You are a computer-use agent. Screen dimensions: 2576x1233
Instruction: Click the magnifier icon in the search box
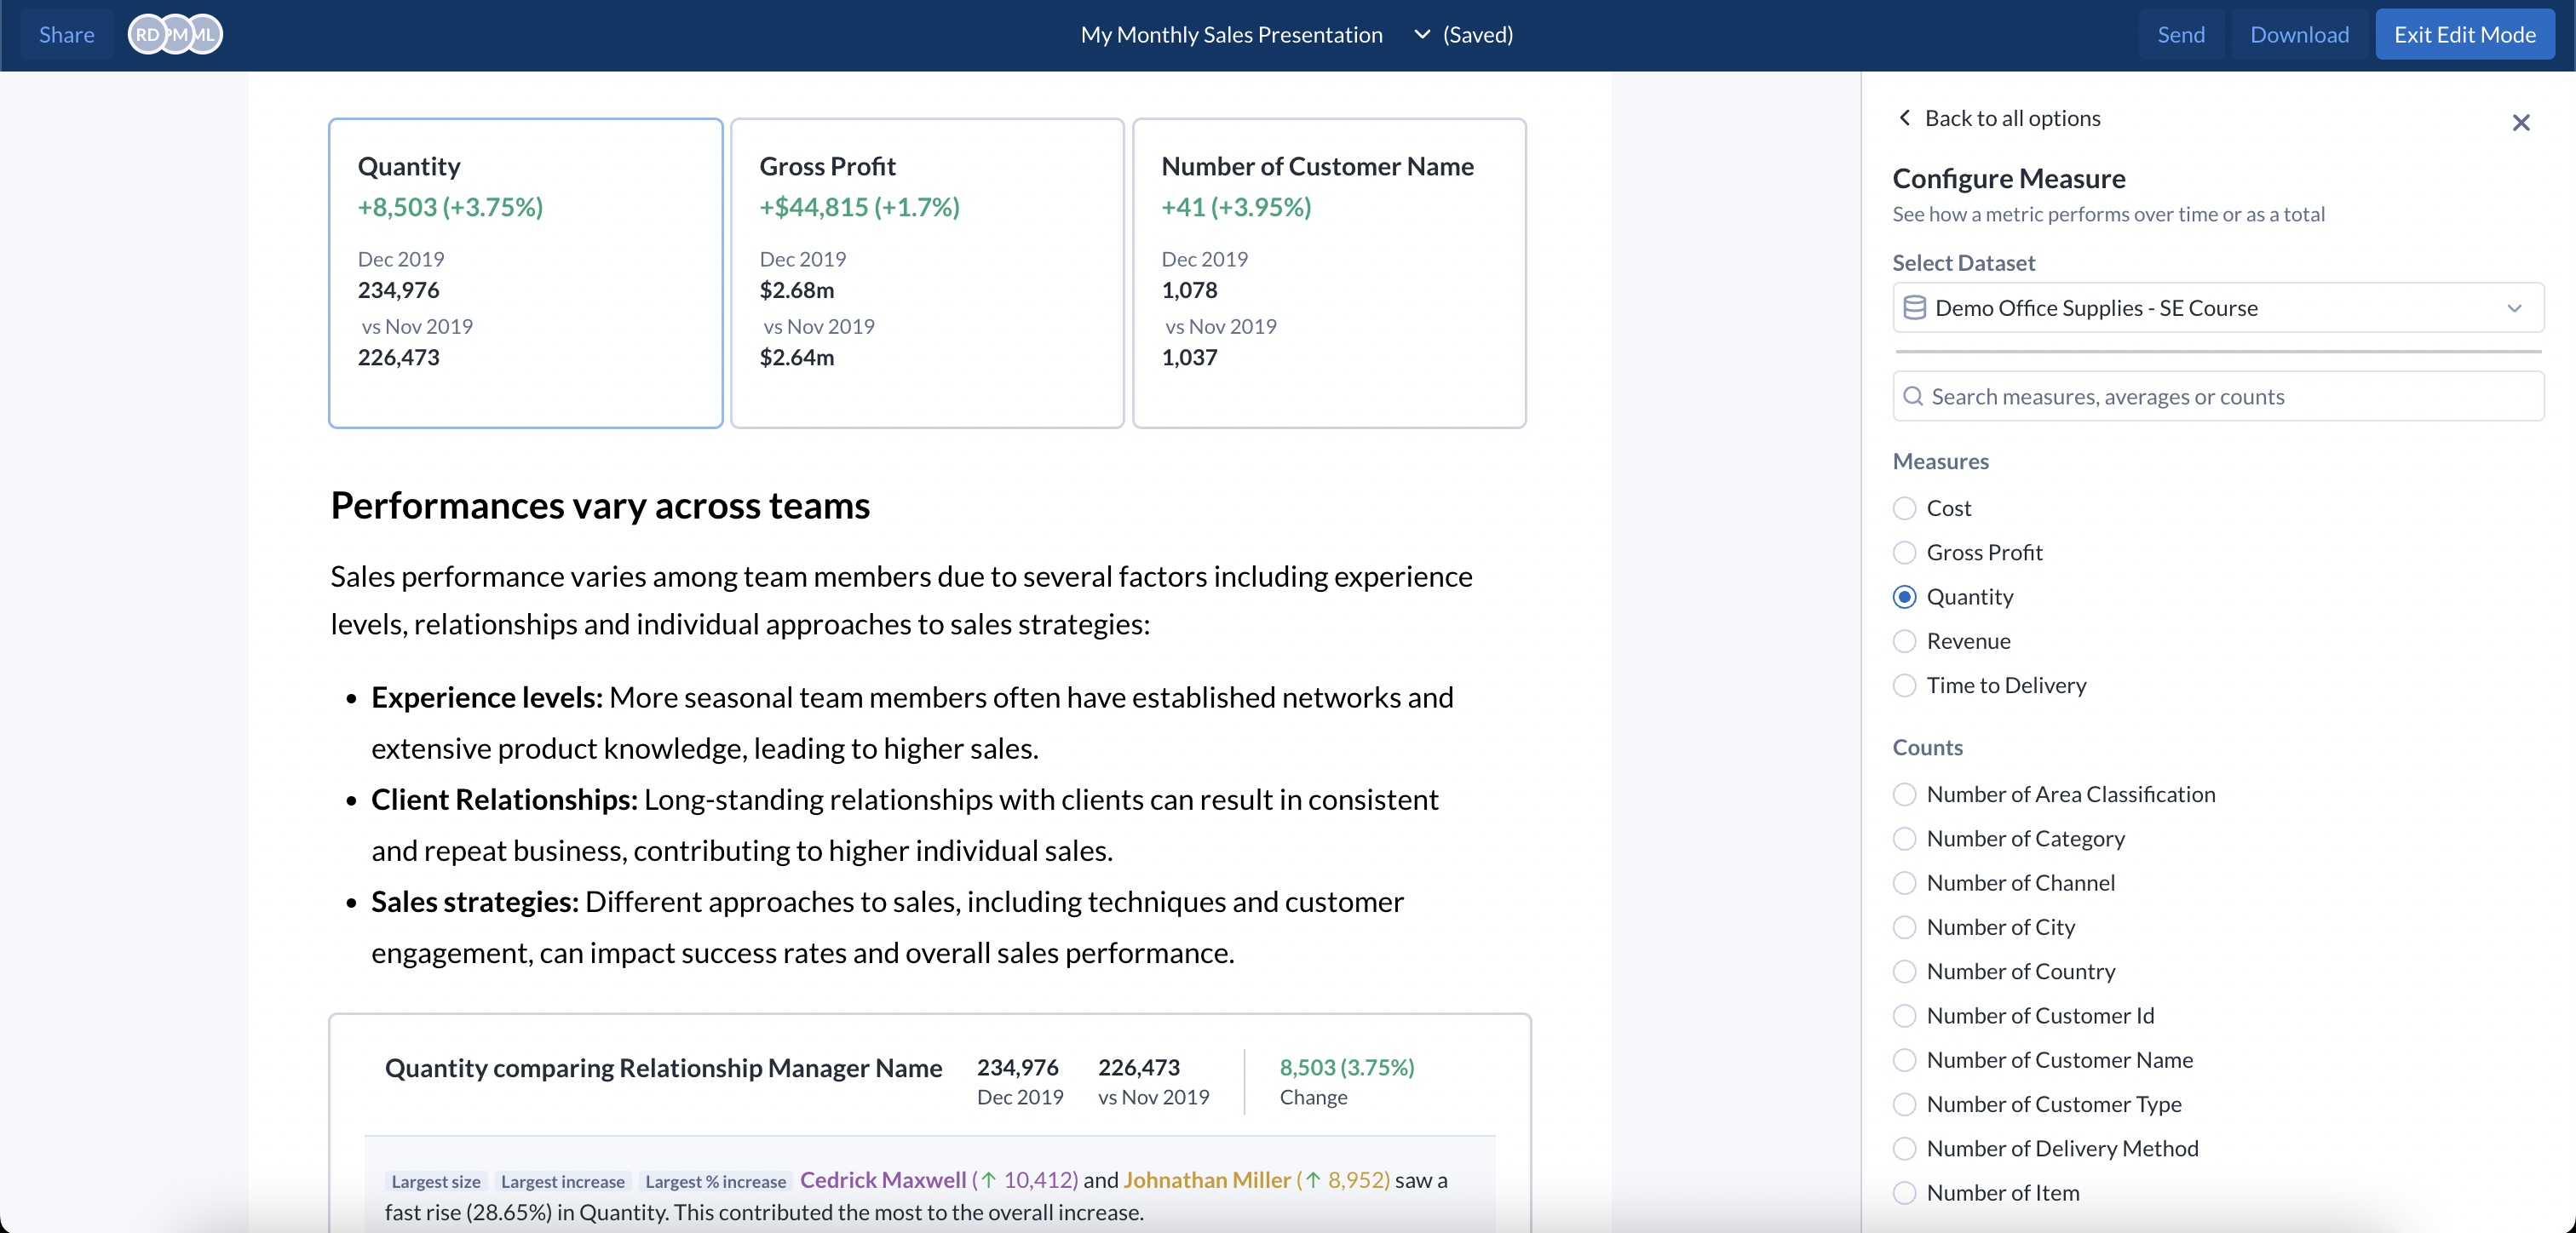coord(1914,396)
